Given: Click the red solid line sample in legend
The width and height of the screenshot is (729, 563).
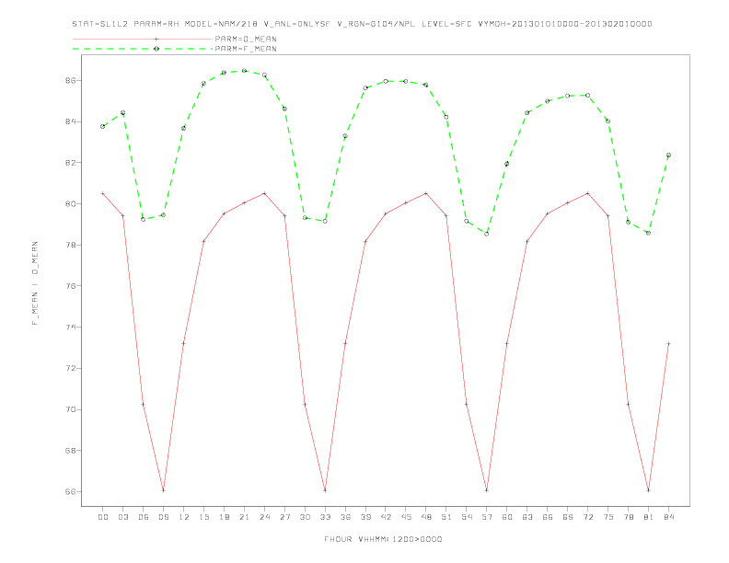Looking at the screenshot, I should 143,39.
